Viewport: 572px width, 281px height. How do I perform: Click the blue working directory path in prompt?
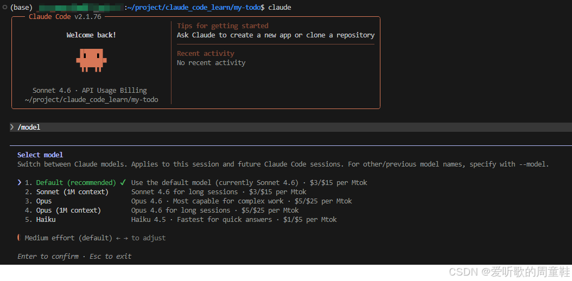click(195, 7)
